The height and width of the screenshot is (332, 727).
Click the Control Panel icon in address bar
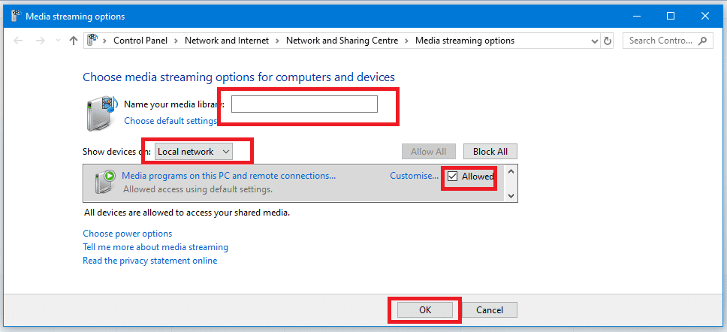(93, 41)
